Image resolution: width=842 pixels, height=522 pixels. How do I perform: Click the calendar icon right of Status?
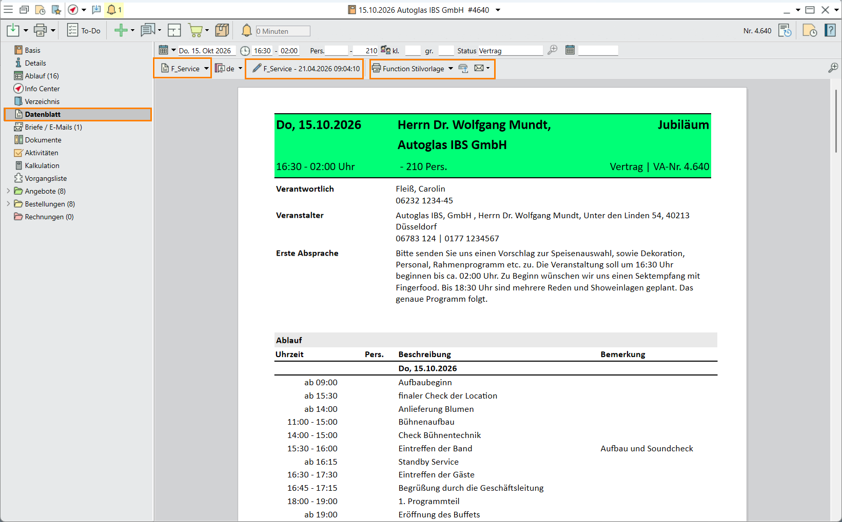tap(570, 50)
